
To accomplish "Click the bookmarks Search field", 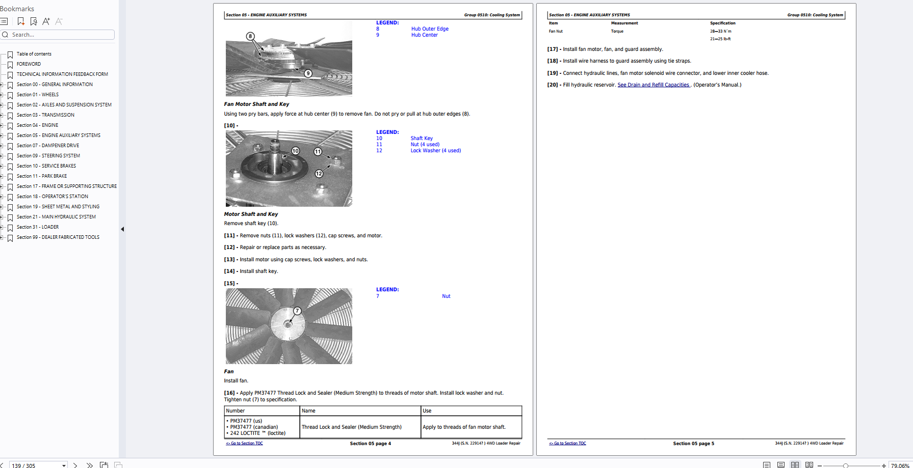I will (x=61, y=35).
